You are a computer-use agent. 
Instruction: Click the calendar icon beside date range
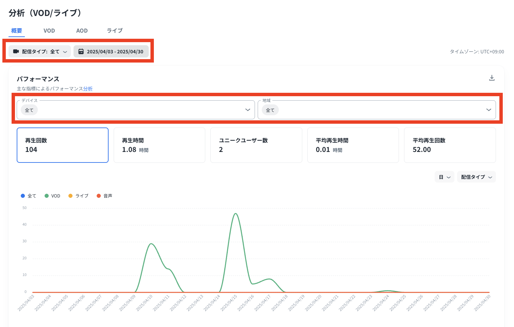81,51
